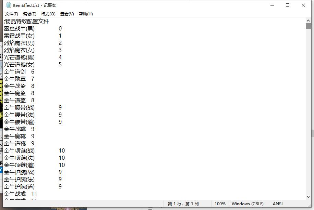The image size is (314, 210).
Task: Open the 格式(O) menu
Action: click(48, 14)
